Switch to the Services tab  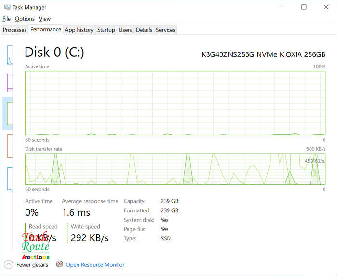click(x=166, y=30)
